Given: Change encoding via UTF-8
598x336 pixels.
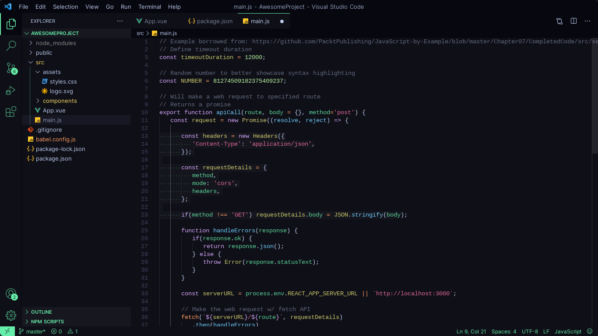Looking at the screenshot, I should (x=530, y=332).
